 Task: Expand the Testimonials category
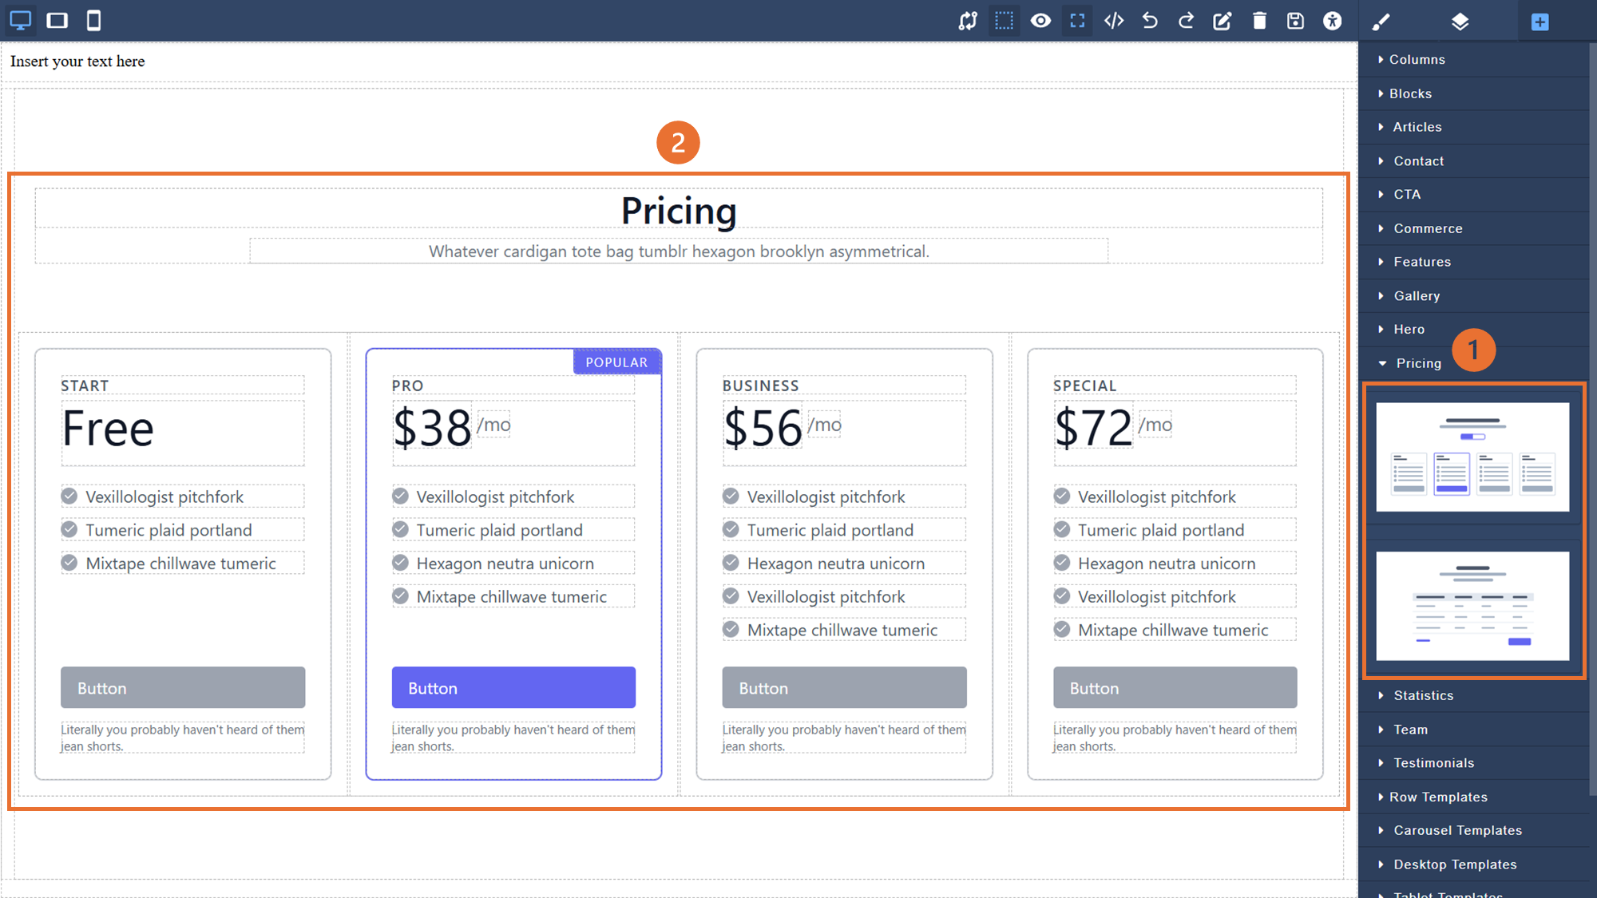1433,763
